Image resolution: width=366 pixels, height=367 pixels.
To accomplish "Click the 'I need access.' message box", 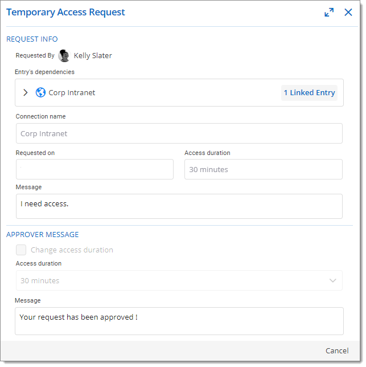I will [179, 206].
